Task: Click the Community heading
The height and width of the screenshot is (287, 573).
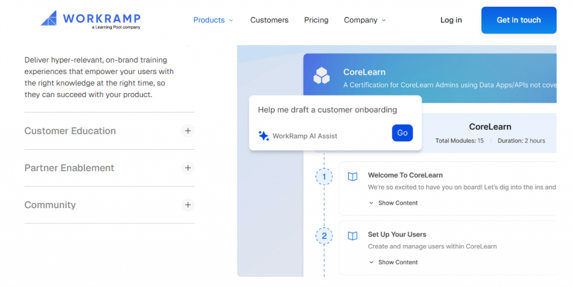Action: (x=50, y=205)
